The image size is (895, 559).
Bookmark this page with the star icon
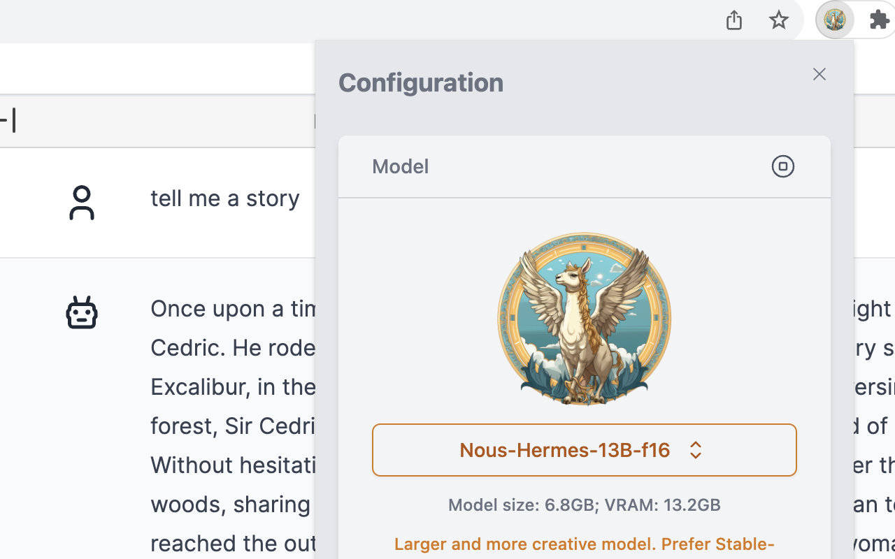[x=778, y=20]
